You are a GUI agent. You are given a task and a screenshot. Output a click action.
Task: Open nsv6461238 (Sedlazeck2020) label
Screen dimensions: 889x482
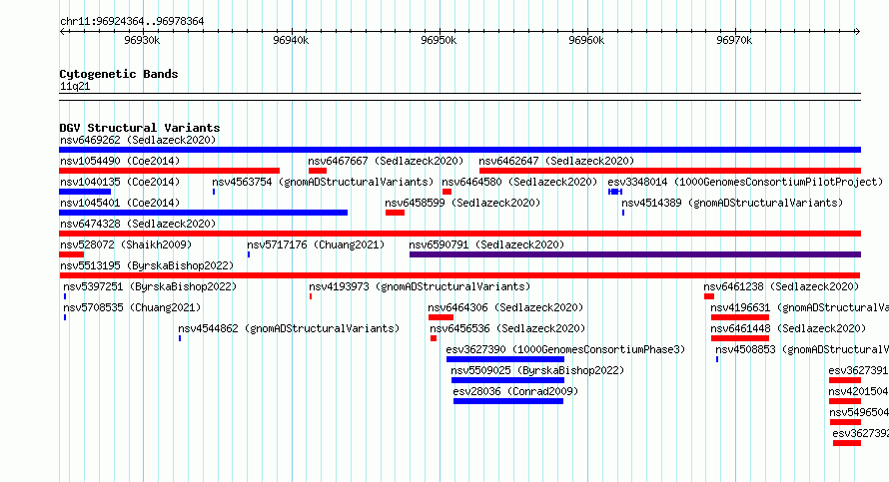781,286
